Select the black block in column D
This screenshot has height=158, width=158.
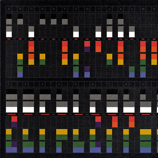click(42, 16)
